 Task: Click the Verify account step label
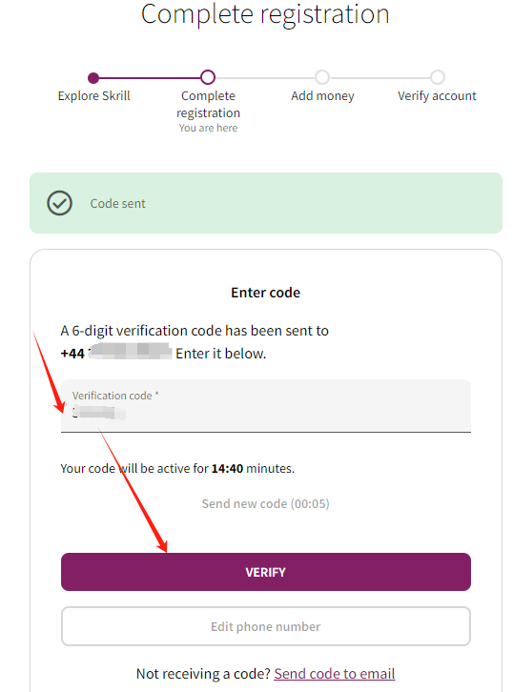(437, 95)
